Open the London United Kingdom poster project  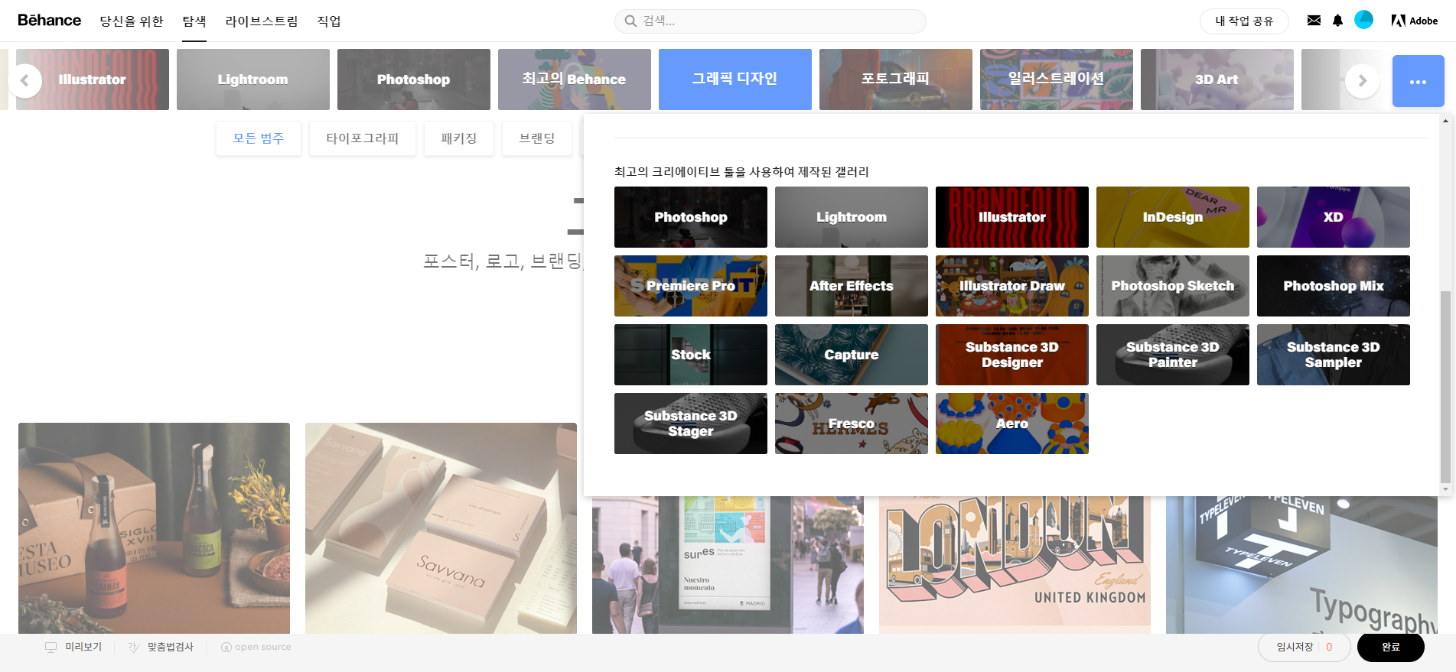1015,565
